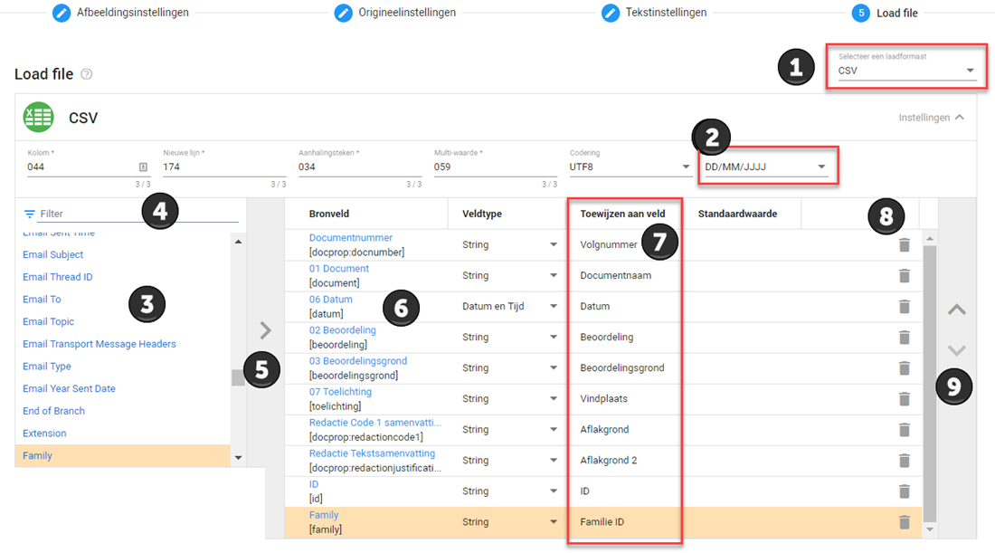Move selected field down with chevron arrow
Screen dimensions: 995x553
pos(956,350)
